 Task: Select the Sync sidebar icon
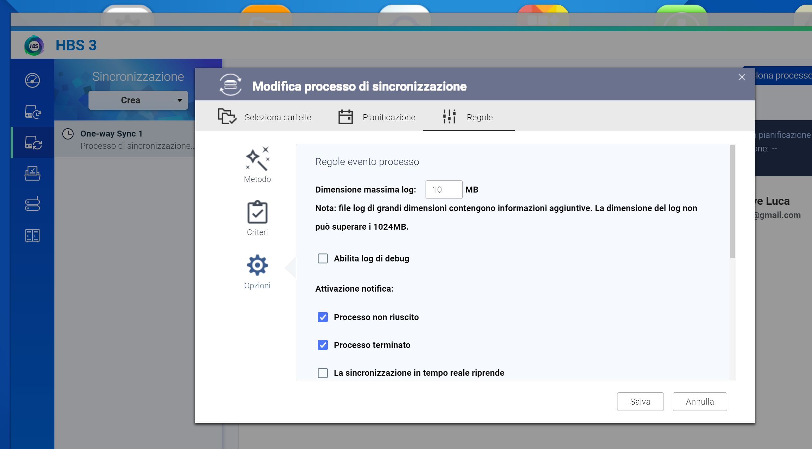[x=32, y=142]
